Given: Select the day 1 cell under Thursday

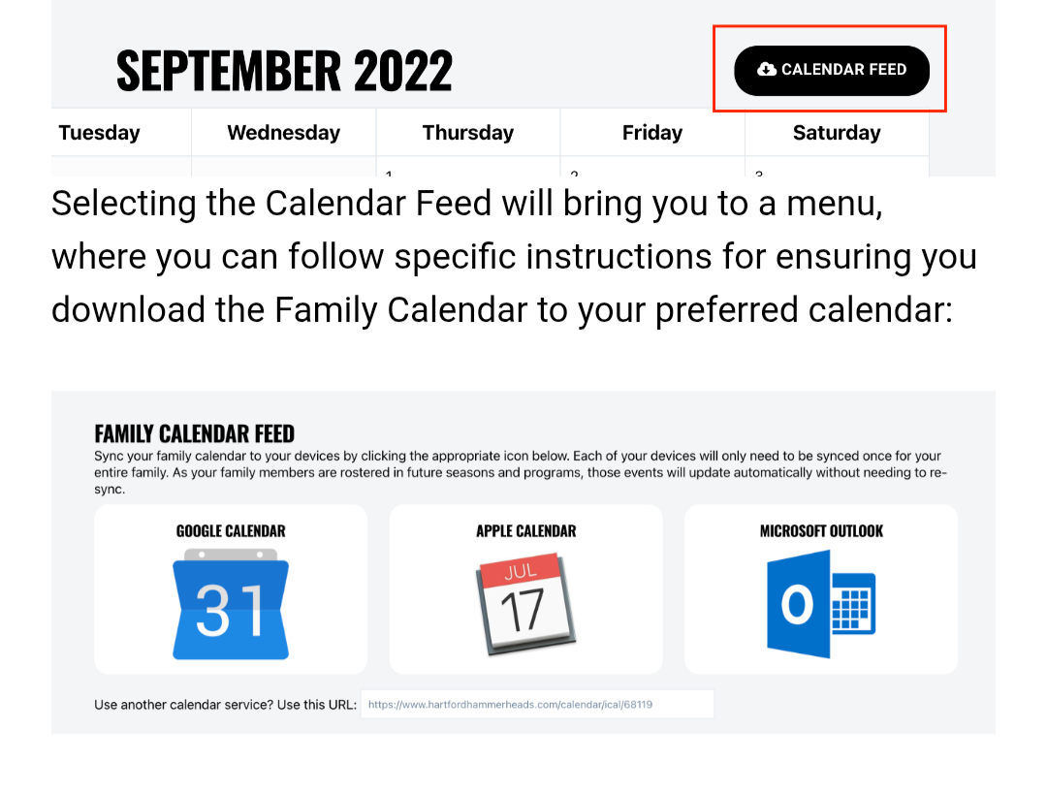Looking at the screenshot, I should pyautogui.click(x=467, y=169).
